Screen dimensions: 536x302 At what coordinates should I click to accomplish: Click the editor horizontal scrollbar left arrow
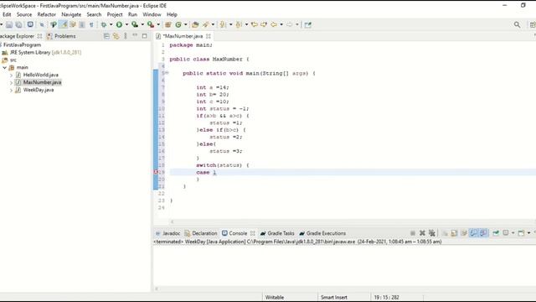pyautogui.click(x=172, y=221)
